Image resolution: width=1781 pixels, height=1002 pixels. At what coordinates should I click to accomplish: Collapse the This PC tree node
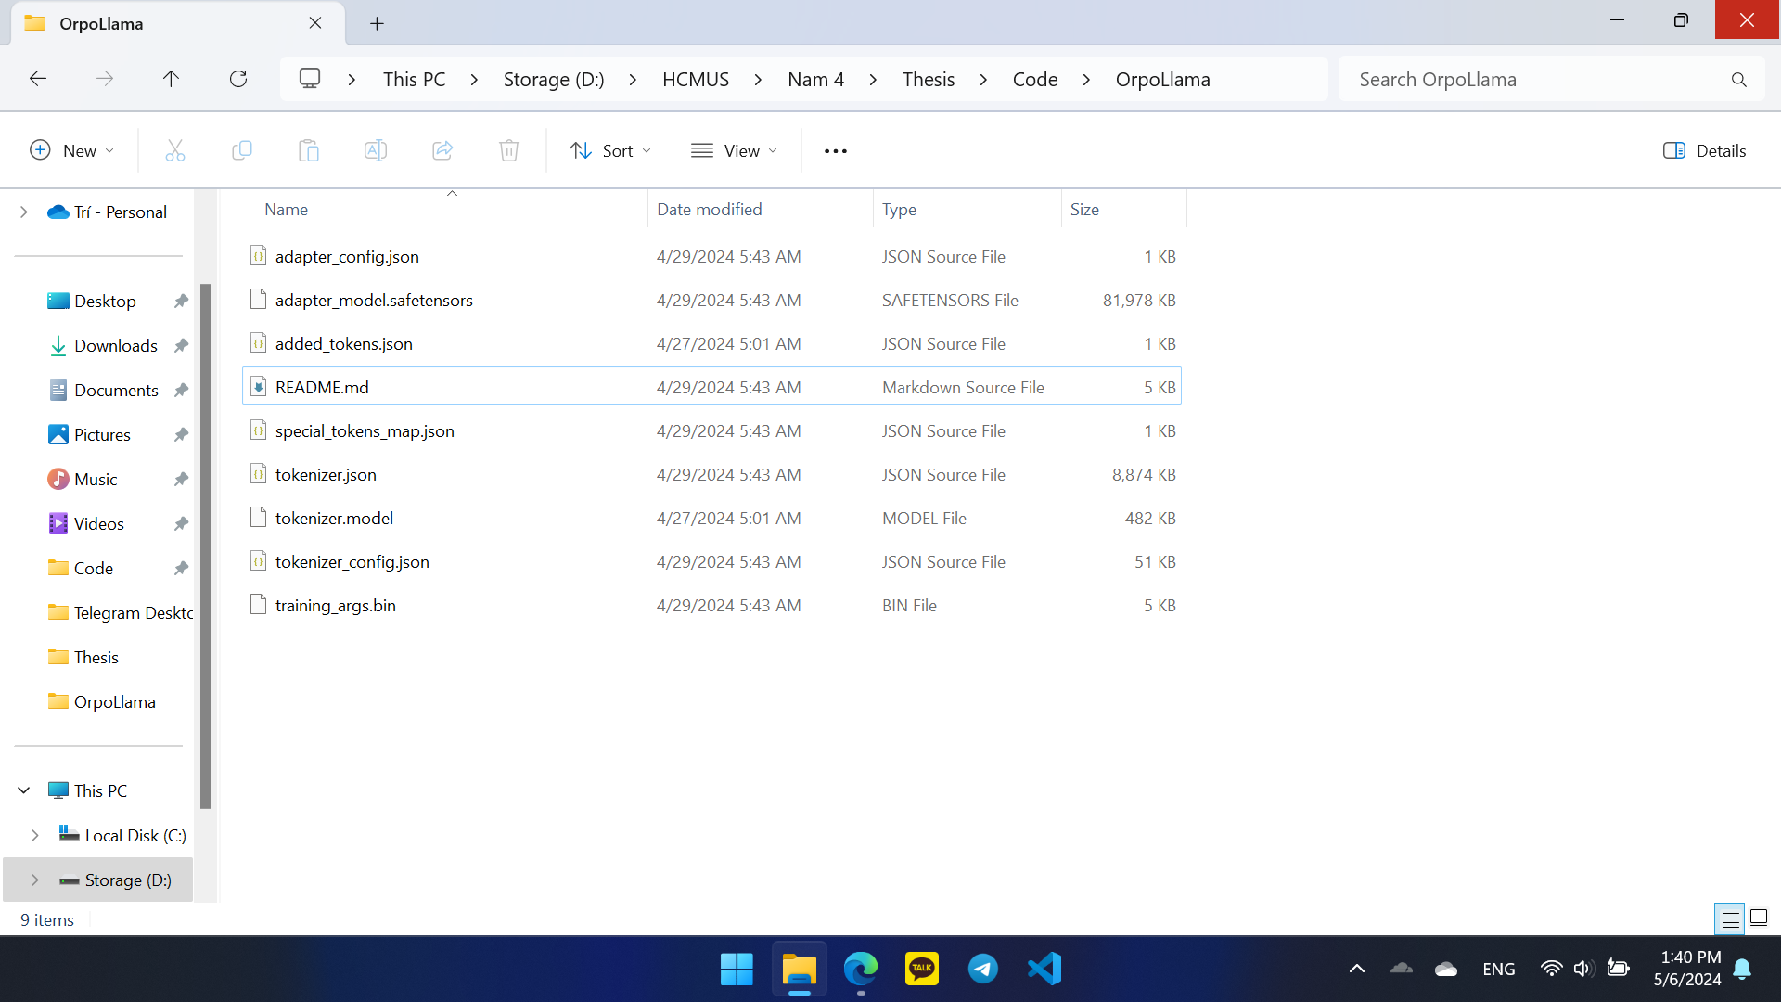[x=24, y=790]
